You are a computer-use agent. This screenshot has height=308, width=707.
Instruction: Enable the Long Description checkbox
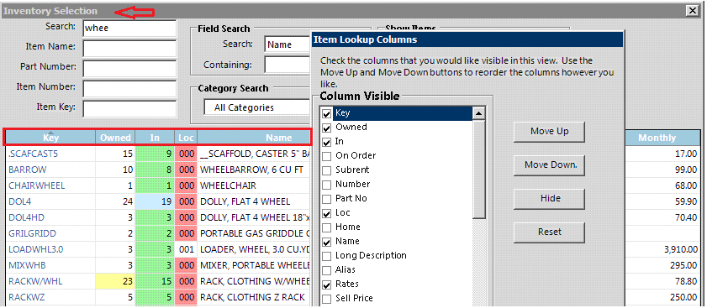[x=327, y=256]
